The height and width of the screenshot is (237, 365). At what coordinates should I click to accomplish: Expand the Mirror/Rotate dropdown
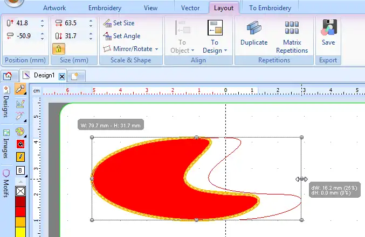click(x=156, y=49)
